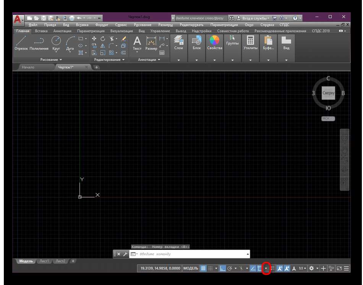The height and width of the screenshot is (285, 363).
Task: Click the Move tool icon
Action: [94, 39]
